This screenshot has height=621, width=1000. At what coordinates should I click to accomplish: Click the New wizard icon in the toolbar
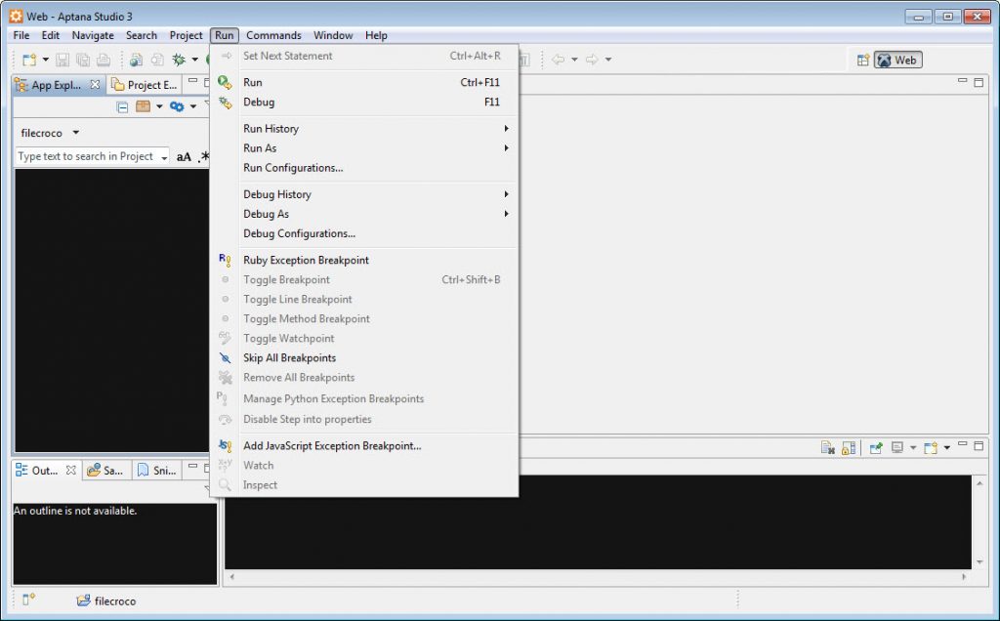coord(28,60)
